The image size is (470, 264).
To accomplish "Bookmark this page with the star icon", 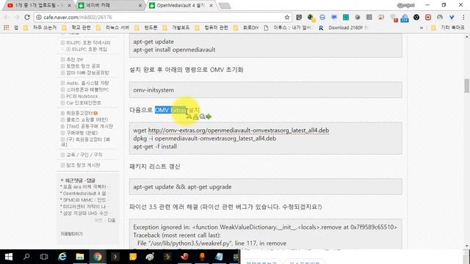I will (x=287, y=18).
